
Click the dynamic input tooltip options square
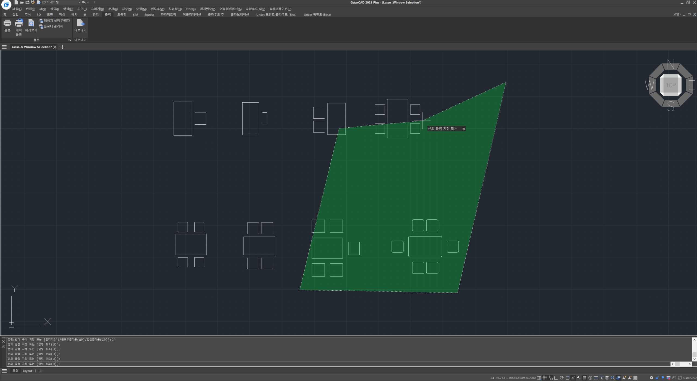coord(463,129)
